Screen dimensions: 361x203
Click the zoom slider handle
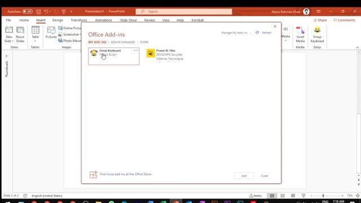tap(323, 196)
